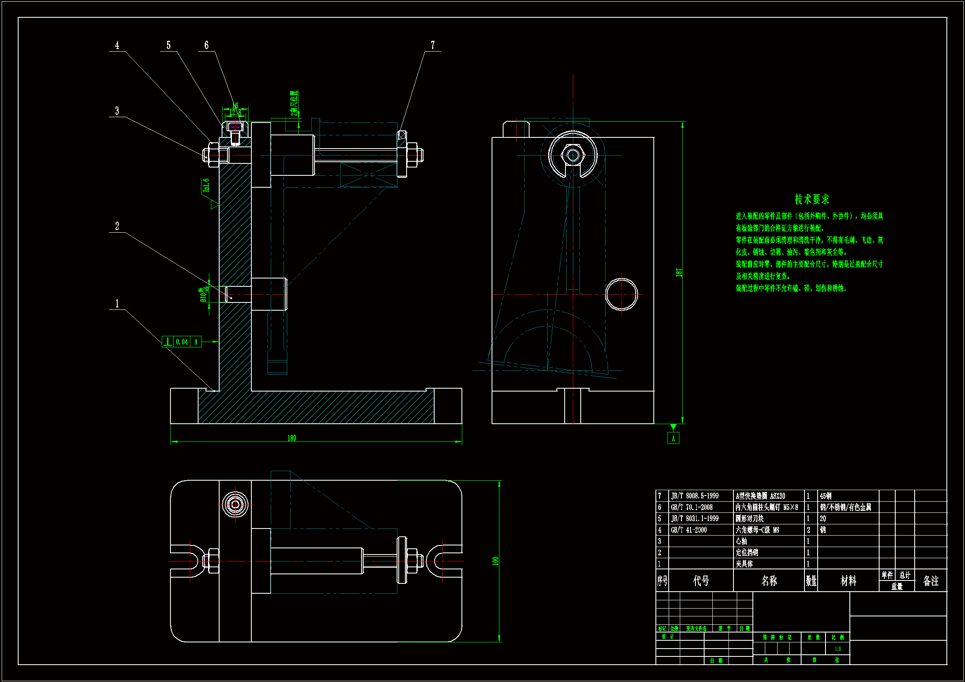Select the 名称 column header cell

coord(769,581)
